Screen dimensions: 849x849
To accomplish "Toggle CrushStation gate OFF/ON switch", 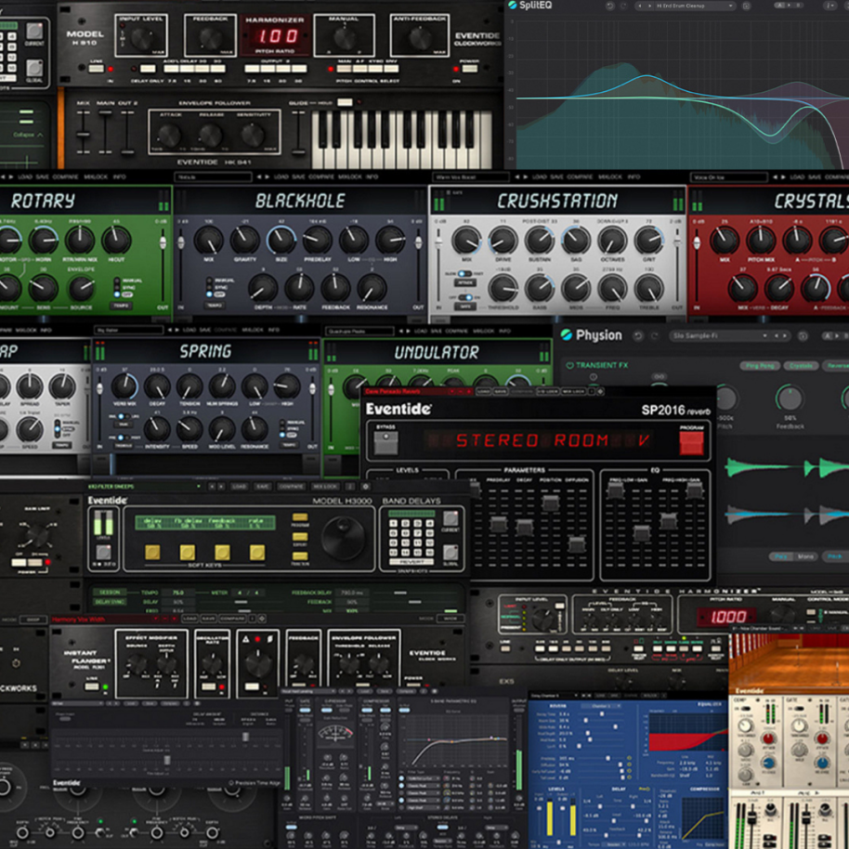I will tap(465, 297).
